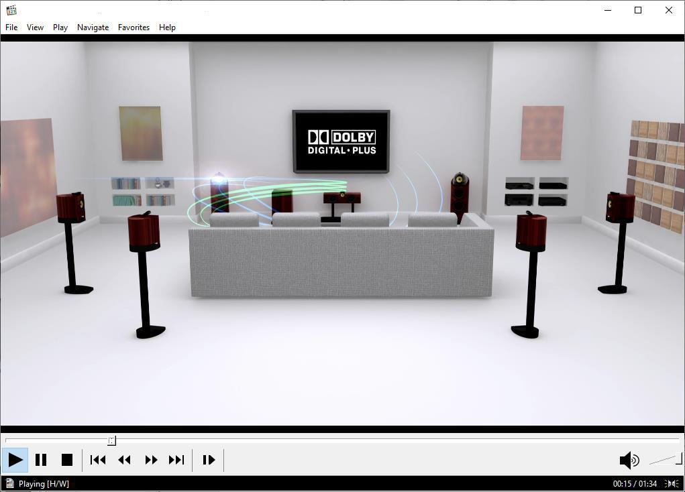Open the Play menu
Screen dimensions: 685x492
(x=60, y=27)
